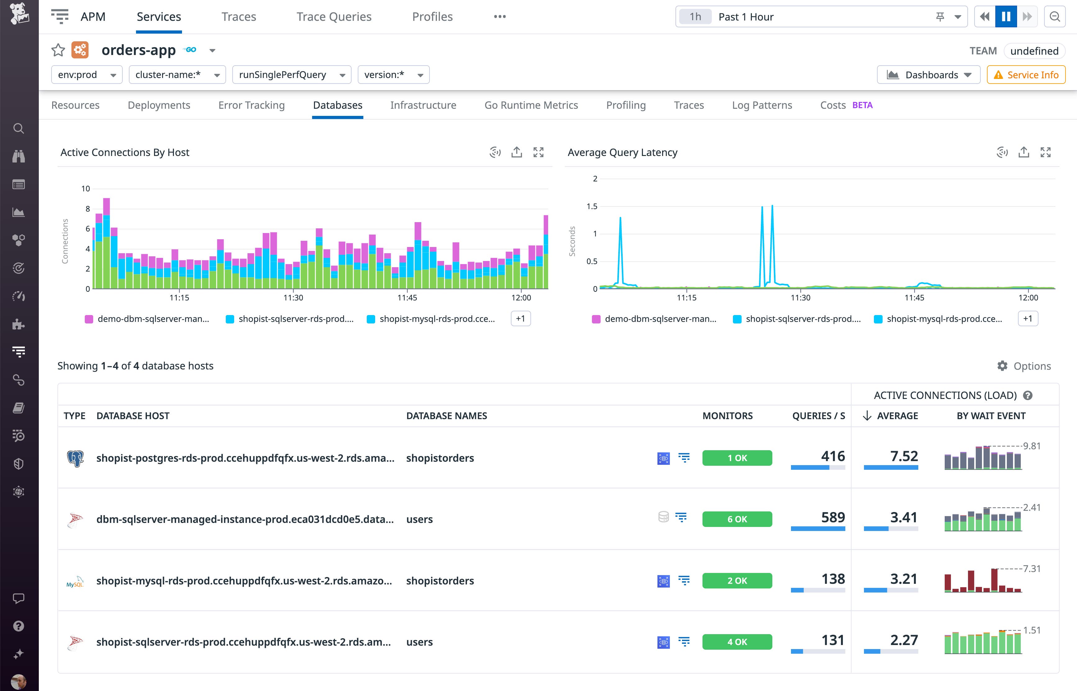Open the Integrations hexagons icon in sidebar
The image size is (1077, 691).
tap(18, 240)
